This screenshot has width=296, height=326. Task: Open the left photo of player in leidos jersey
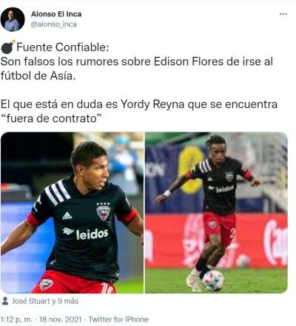coord(72,213)
